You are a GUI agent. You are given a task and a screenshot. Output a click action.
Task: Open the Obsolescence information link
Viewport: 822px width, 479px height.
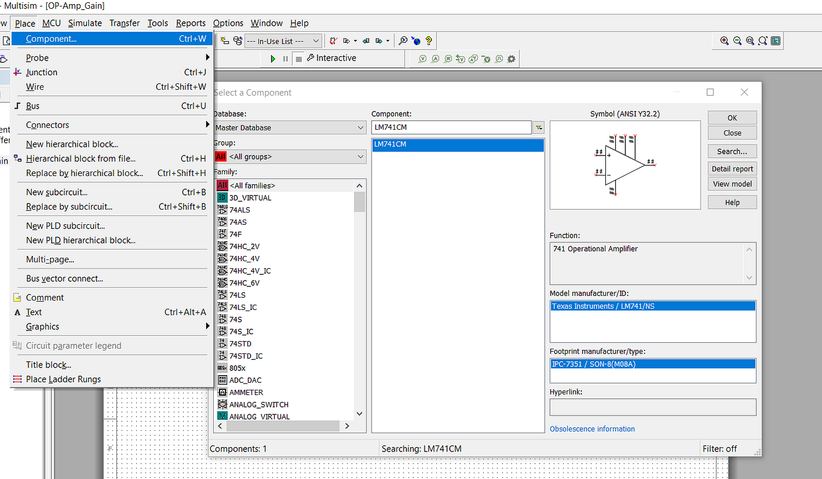[x=592, y=429]
